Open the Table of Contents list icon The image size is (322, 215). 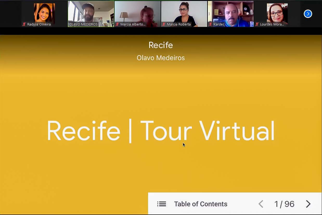click(x=162, y=204)
